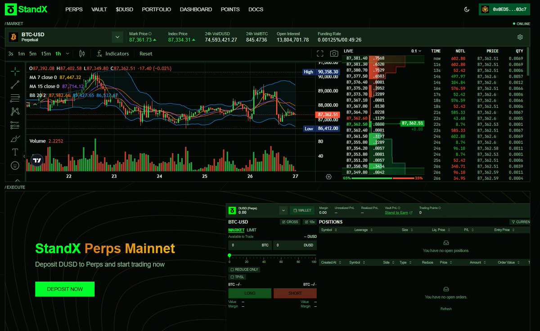Select the crosshair cursor tool
Screen dimensions: 540x331
[15, 71]
